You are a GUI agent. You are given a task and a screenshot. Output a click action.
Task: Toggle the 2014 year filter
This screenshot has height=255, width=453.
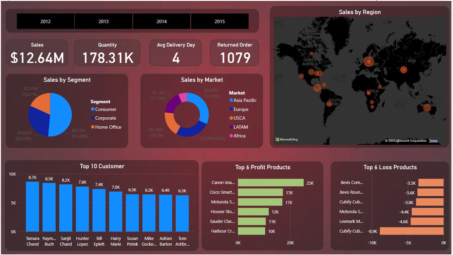click(161, 21)
